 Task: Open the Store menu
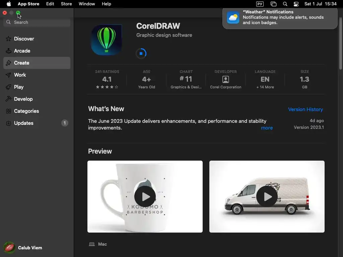(66, 4)
